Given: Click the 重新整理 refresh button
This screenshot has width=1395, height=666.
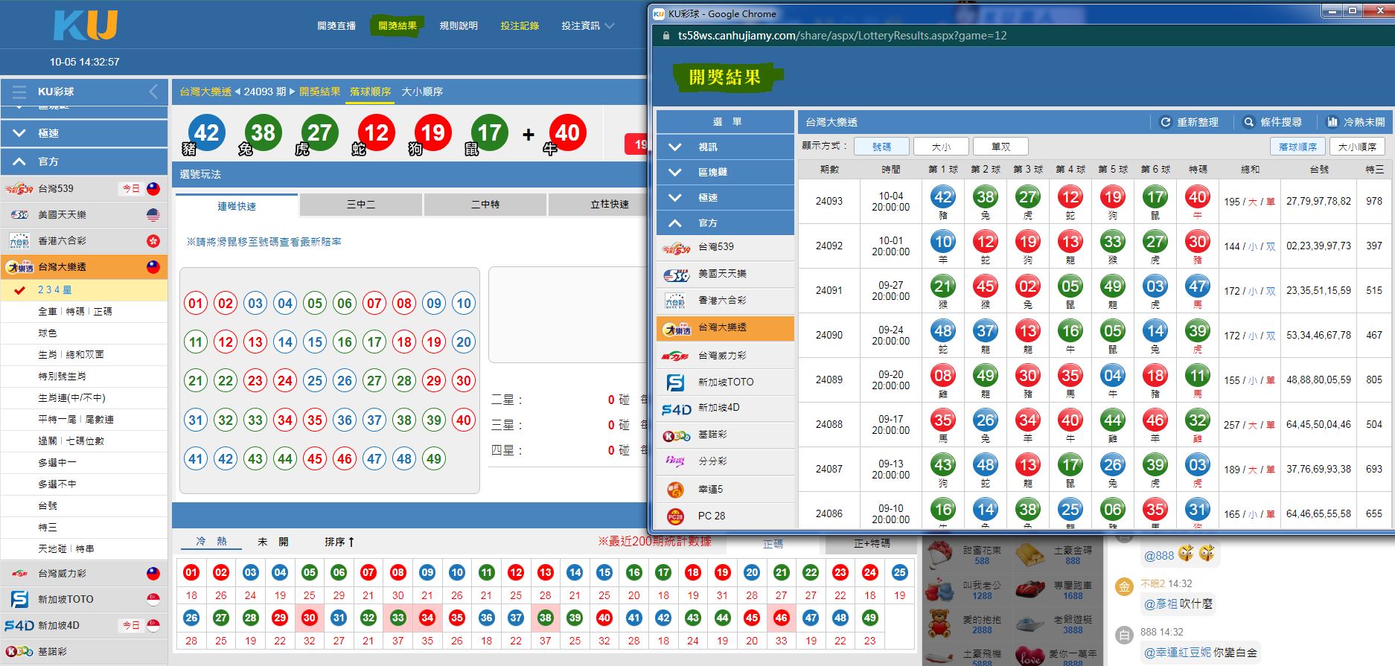Looking at the screenshot, I should coord(1190,122).
